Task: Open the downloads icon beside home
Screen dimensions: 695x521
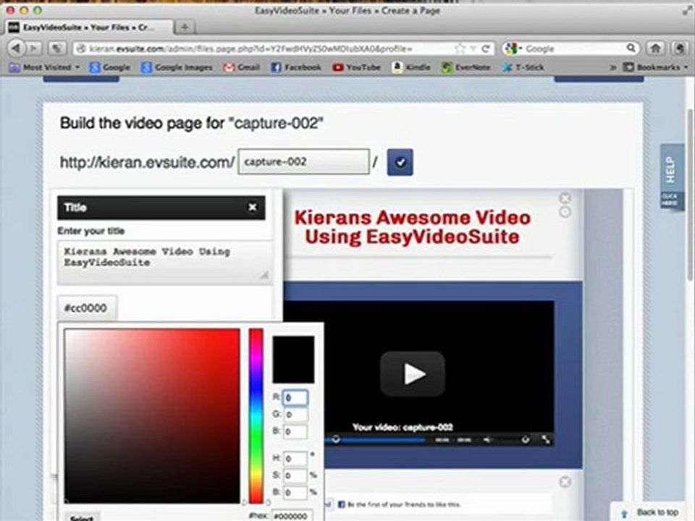Action: 679,48
